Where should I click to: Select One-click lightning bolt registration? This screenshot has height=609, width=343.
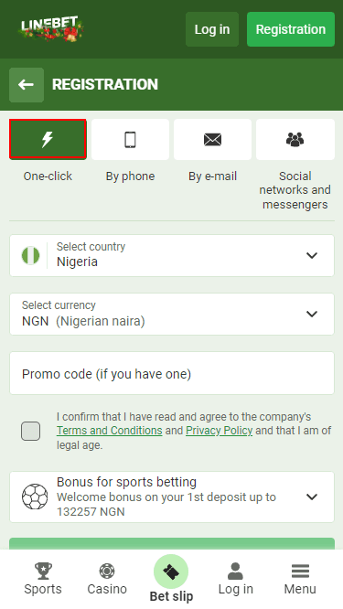coord(48,139)
